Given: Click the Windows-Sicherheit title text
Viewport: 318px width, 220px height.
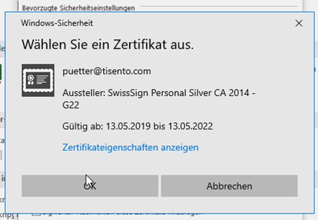Looking at the screenshot, I should coord(57,23).
